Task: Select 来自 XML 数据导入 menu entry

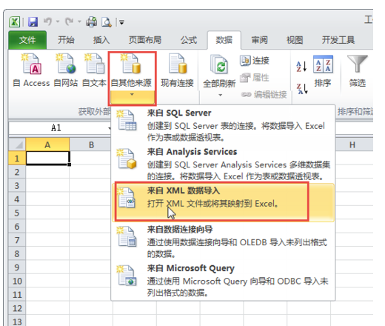Action: (x=224, y=202)
